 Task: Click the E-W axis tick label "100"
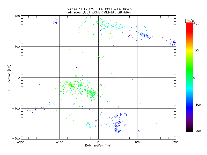tap(137, 142)
